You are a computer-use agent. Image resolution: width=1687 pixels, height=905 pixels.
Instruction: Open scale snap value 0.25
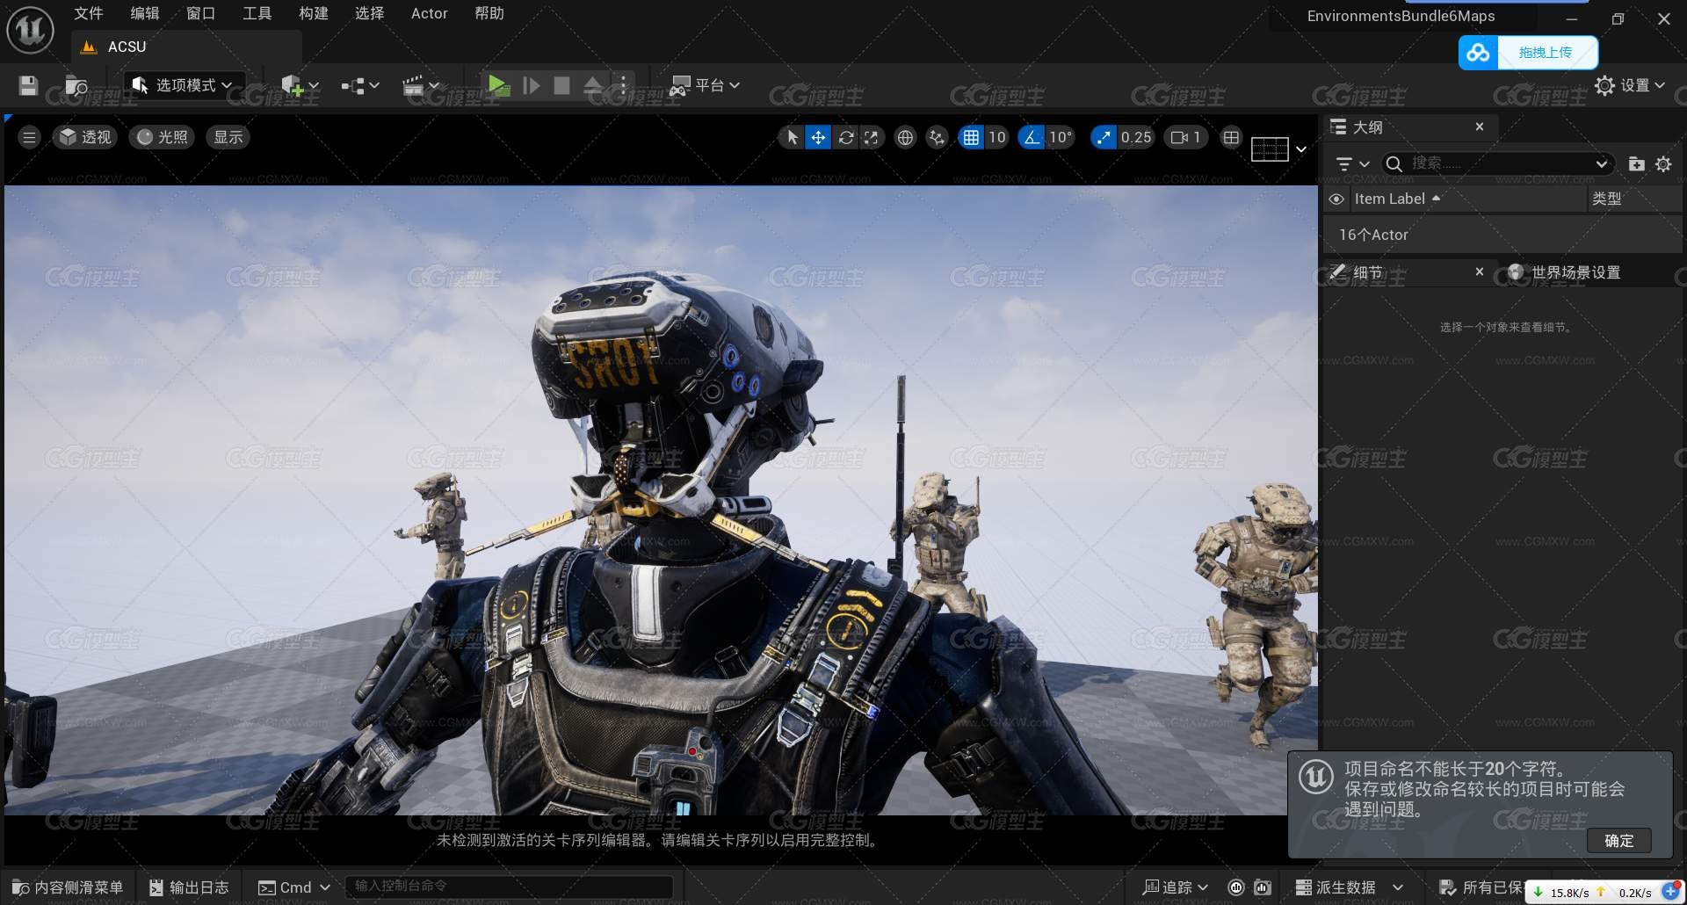point(1136,137)
